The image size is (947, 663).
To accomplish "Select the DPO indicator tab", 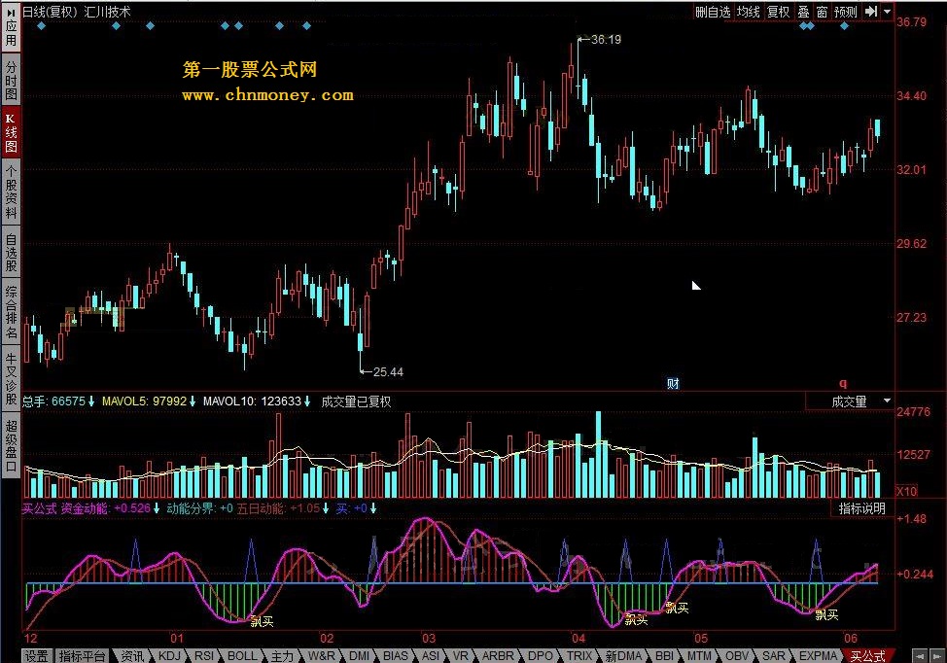I will (540, 656).
